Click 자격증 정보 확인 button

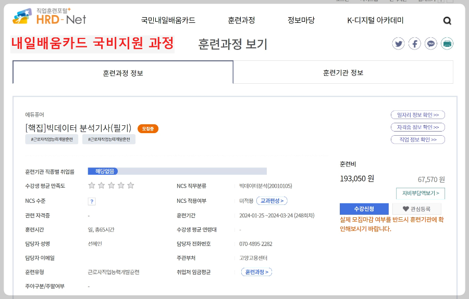[x=418, y=127]
